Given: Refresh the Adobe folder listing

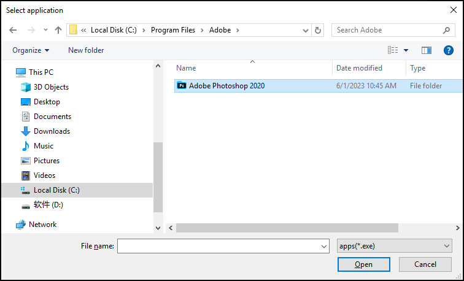Looking at the screenshot, I should click(x=318, y=30).
